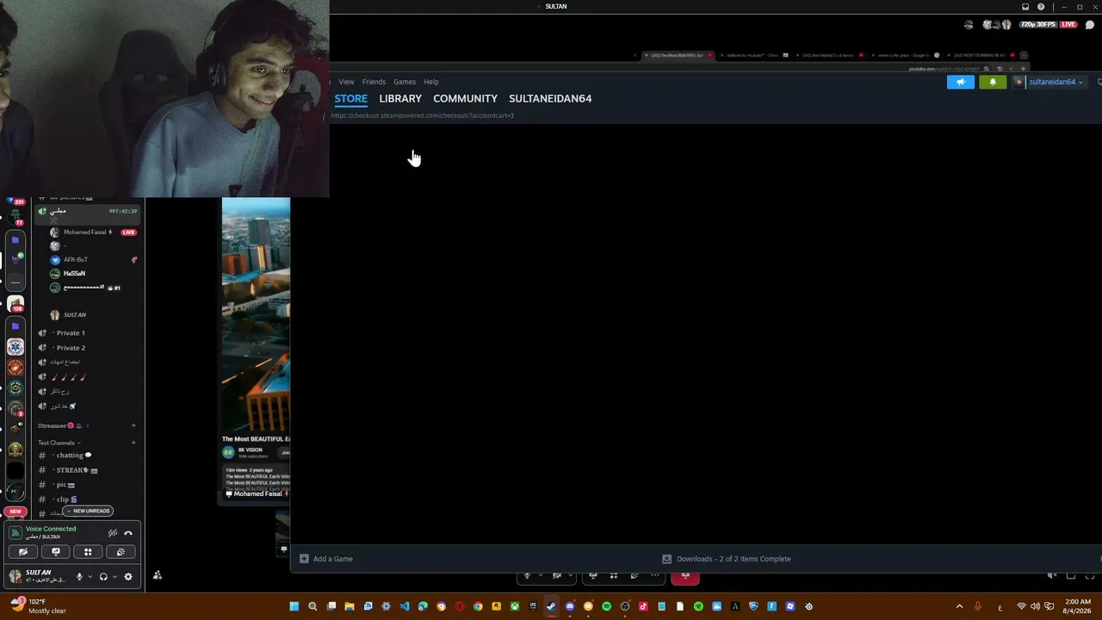Click the blue Steam announcements megaphone button
The image size is (1102, 620).
[961, 82]
